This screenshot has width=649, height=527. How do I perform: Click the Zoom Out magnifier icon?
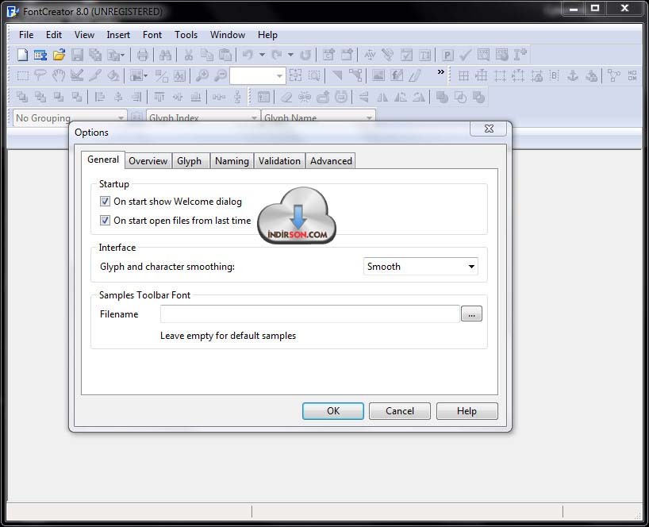tap(221, 75)
